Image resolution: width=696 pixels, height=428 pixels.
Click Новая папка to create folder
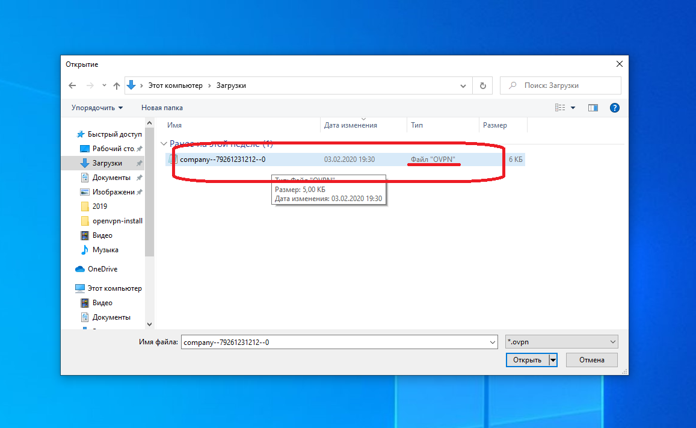[x=162, y=108]
